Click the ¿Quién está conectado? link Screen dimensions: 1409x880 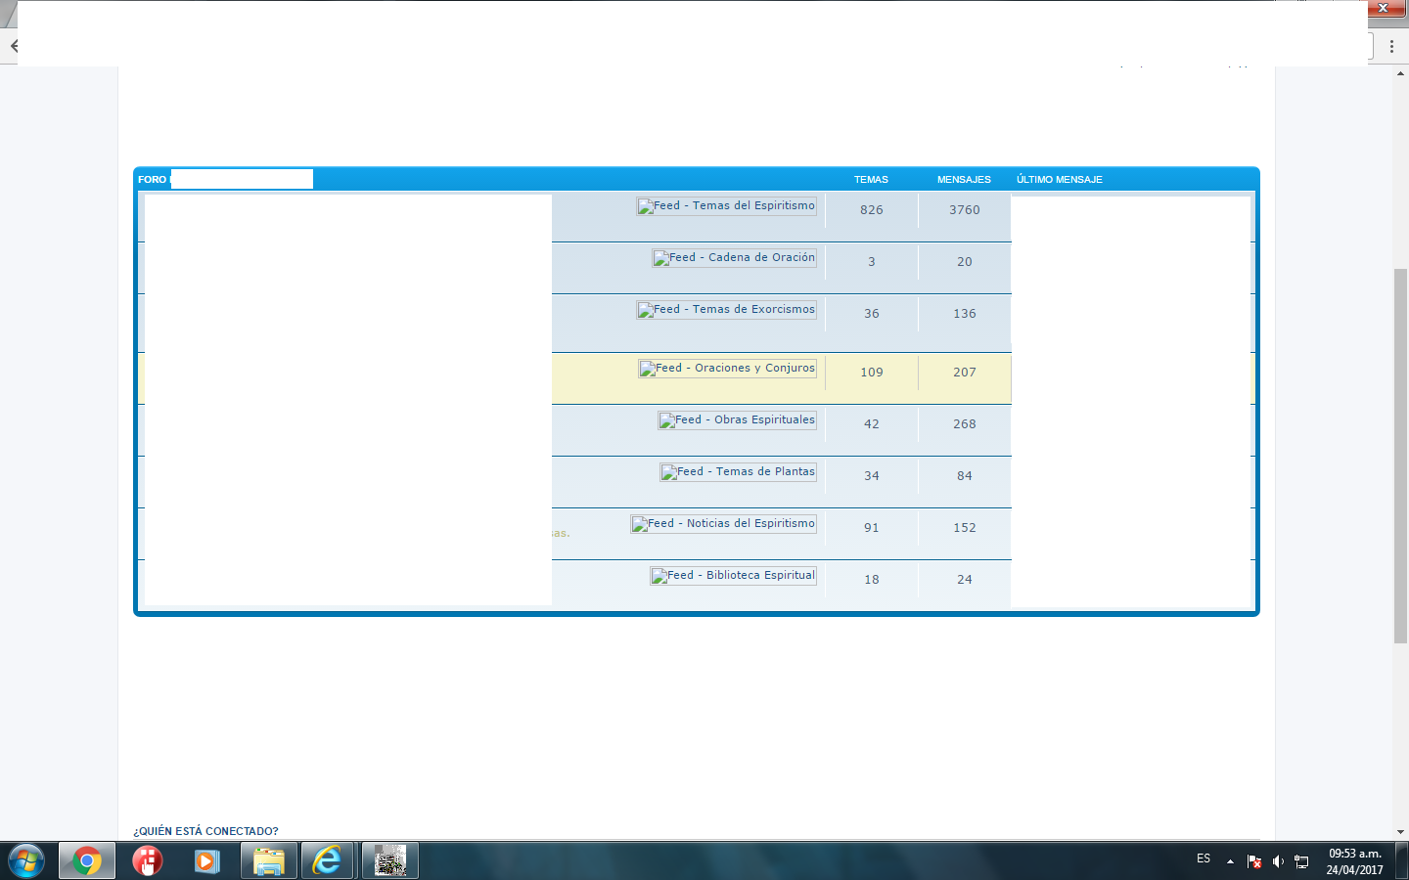coord(205,831)
